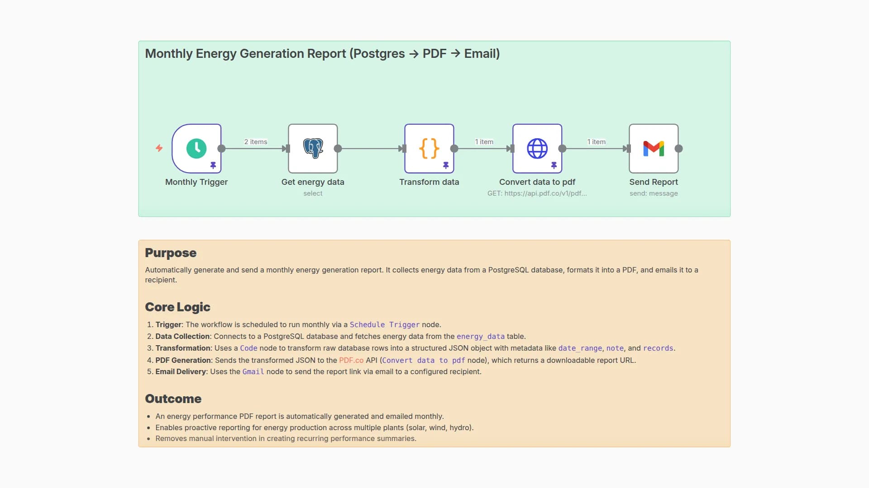Click the sticky note title Monthly Energy Generation Report
Screen dimensions: 869x488
click(x=322, y=54)
